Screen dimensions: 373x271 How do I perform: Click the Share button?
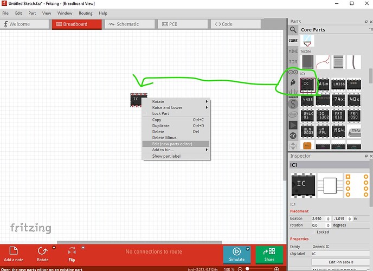(x=269, y=255)
